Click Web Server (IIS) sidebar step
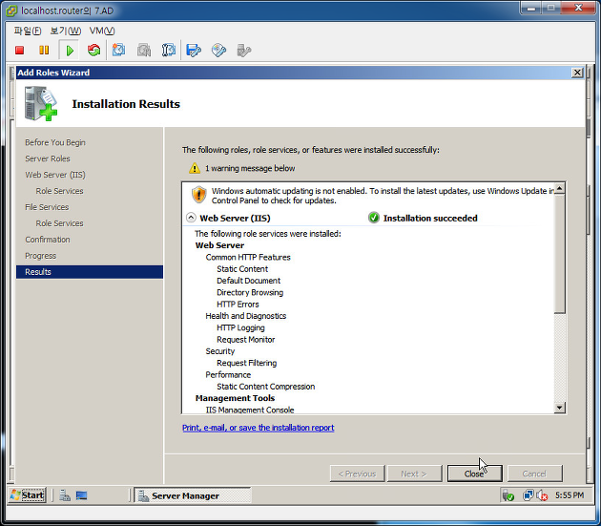The image size is (601, 526). click(x=55, y=175)
